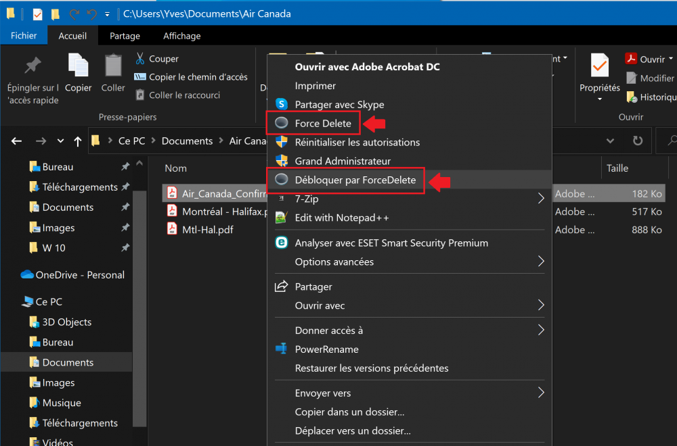The image size is (677, 446).
Task: Click the ESET Smart Security analyze icon
Action: pos(282,243)
